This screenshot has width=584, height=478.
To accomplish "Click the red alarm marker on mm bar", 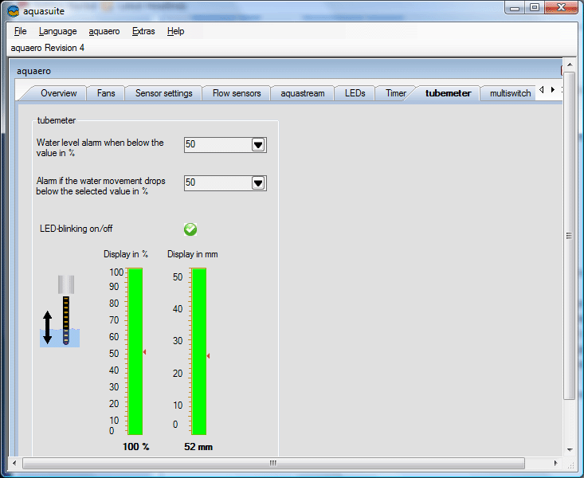I will 208,356.
